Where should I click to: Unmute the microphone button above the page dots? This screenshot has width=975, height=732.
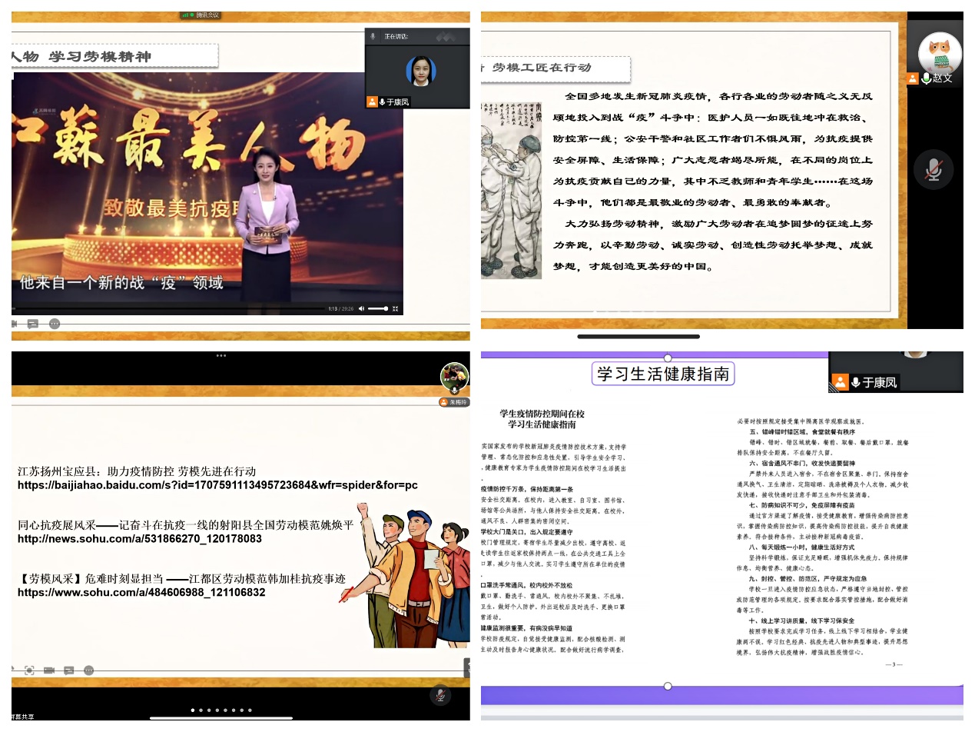pos(439,694)
